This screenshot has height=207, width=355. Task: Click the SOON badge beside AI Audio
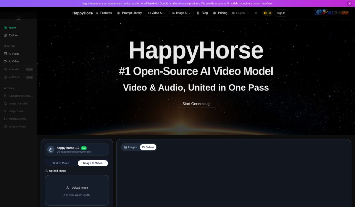coord(29,69)
